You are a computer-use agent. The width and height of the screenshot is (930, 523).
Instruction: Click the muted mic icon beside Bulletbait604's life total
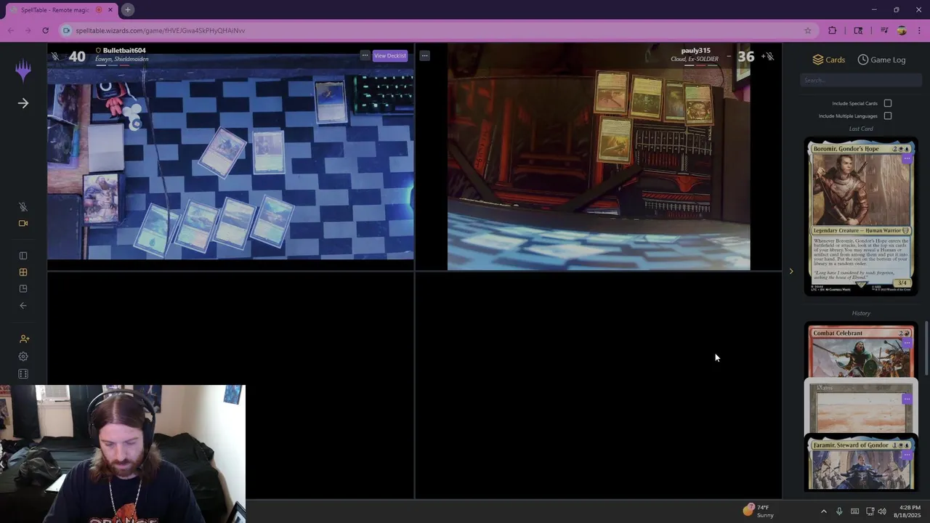coord(55,56)
